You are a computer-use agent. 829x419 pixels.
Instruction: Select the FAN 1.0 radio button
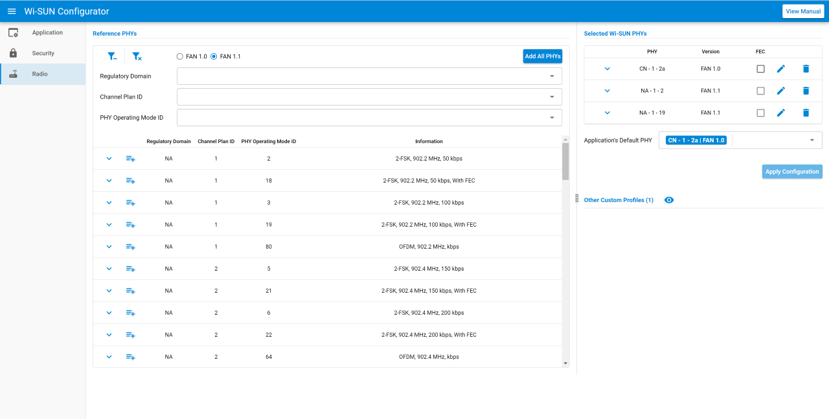(179, 56)
